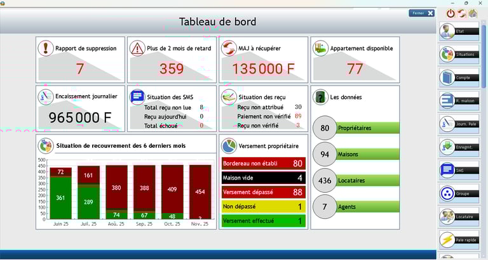488x260 pixels.
Task: Click the 436 Locataires count circle
Action: [x=325, y=181]
